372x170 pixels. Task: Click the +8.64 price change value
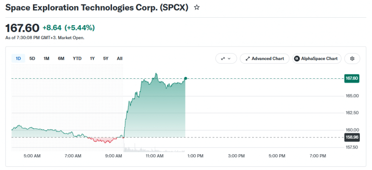pos(52,28)
